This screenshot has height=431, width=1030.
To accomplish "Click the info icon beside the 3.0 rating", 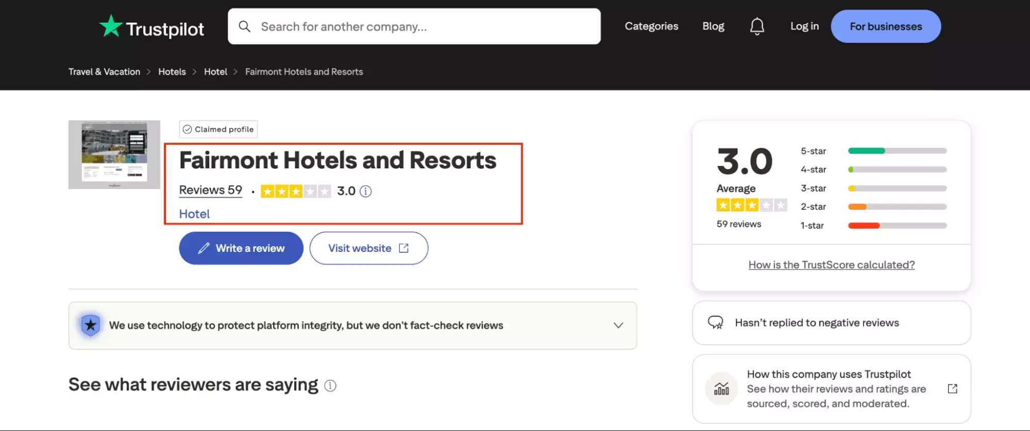I will 366,191.
